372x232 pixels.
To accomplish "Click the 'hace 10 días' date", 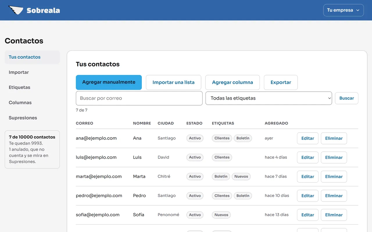I will click(x=277, y=195).
